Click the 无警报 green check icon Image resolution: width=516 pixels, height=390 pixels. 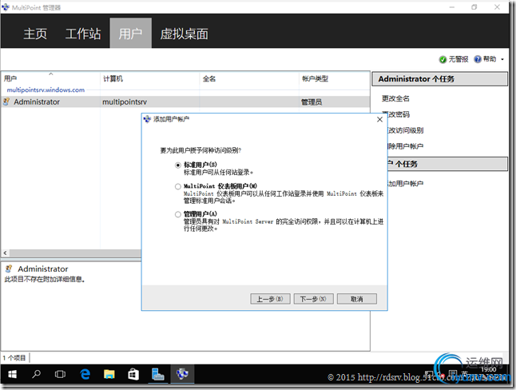click(443, 59)
